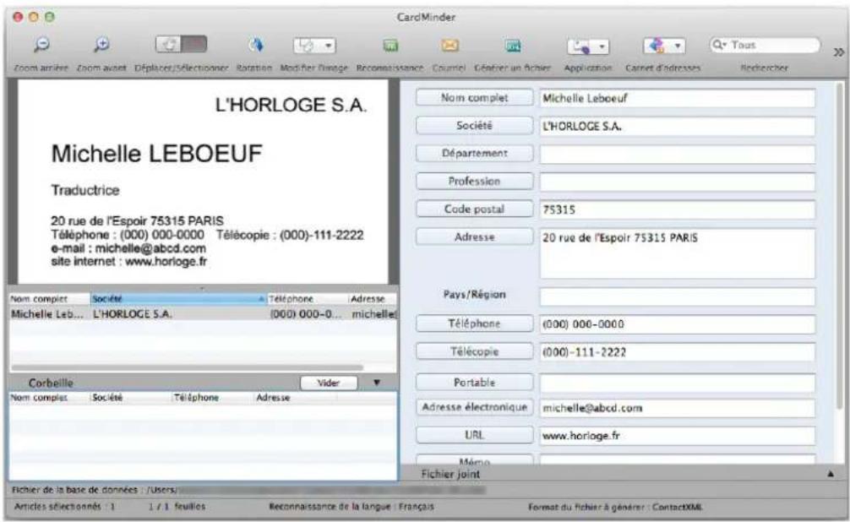The image size is (850, 522).
Task: Click the Générer un fichier icon
Action: click(513, 46)
